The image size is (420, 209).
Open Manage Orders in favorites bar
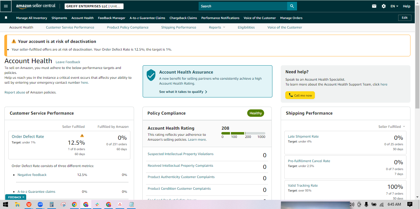tap(291, 18)
